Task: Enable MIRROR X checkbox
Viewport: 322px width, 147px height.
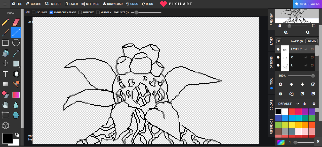Action: click(80, 12)
